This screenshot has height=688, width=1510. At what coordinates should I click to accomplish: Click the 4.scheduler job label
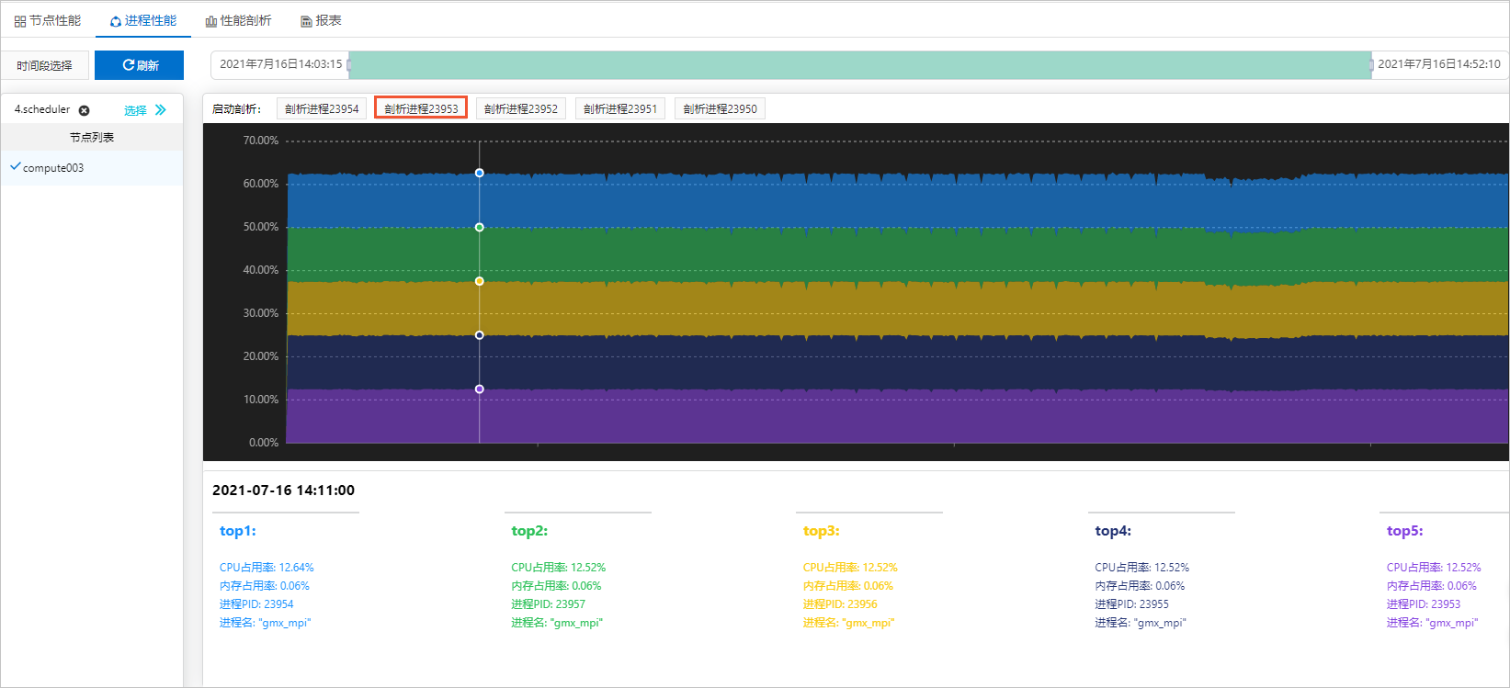coord(42,109)
